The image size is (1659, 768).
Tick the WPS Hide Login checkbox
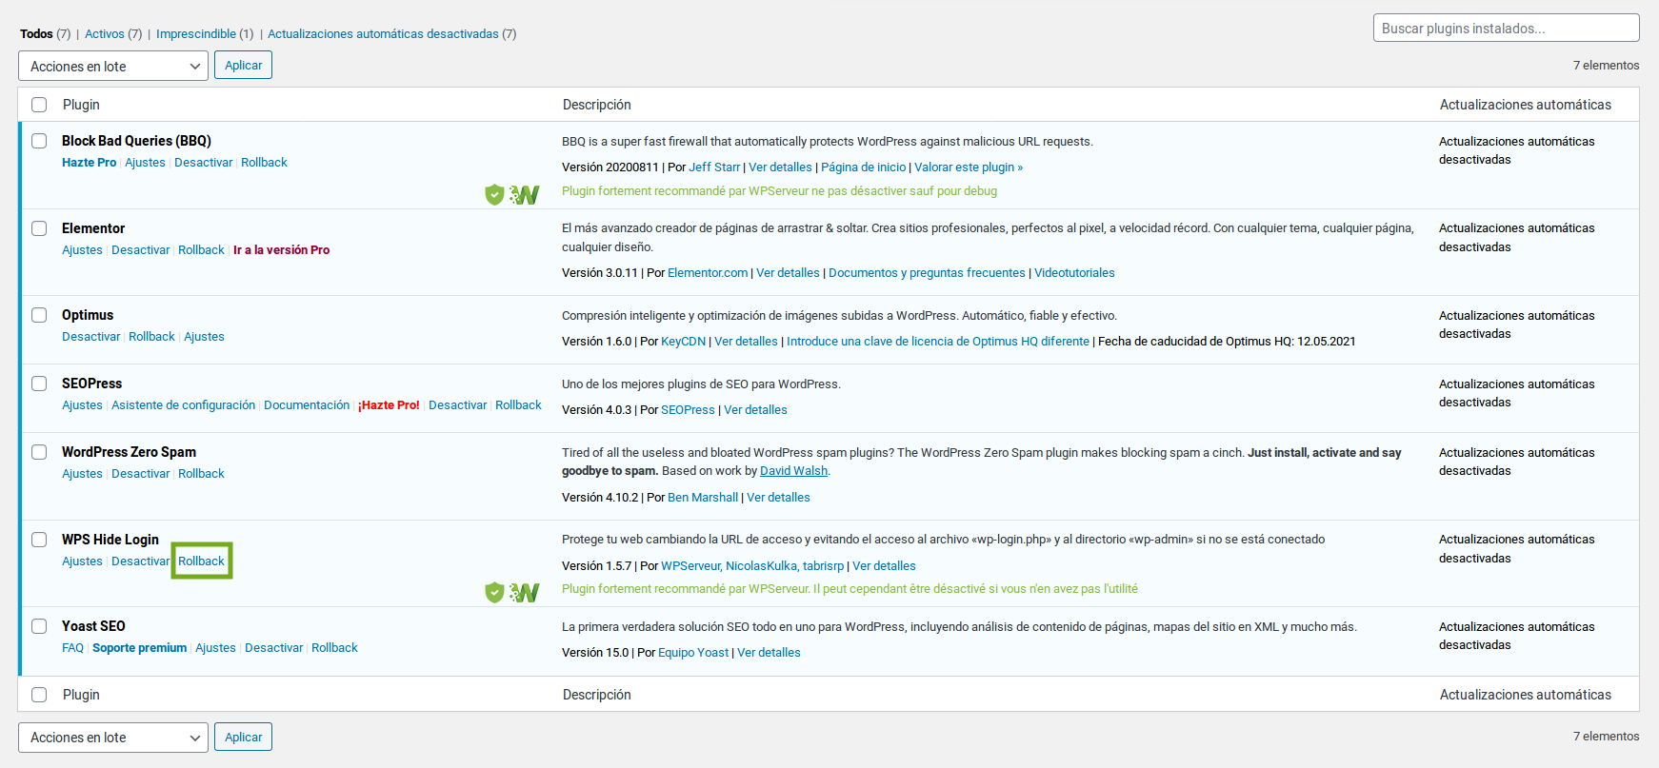click(x=39, y=540)
